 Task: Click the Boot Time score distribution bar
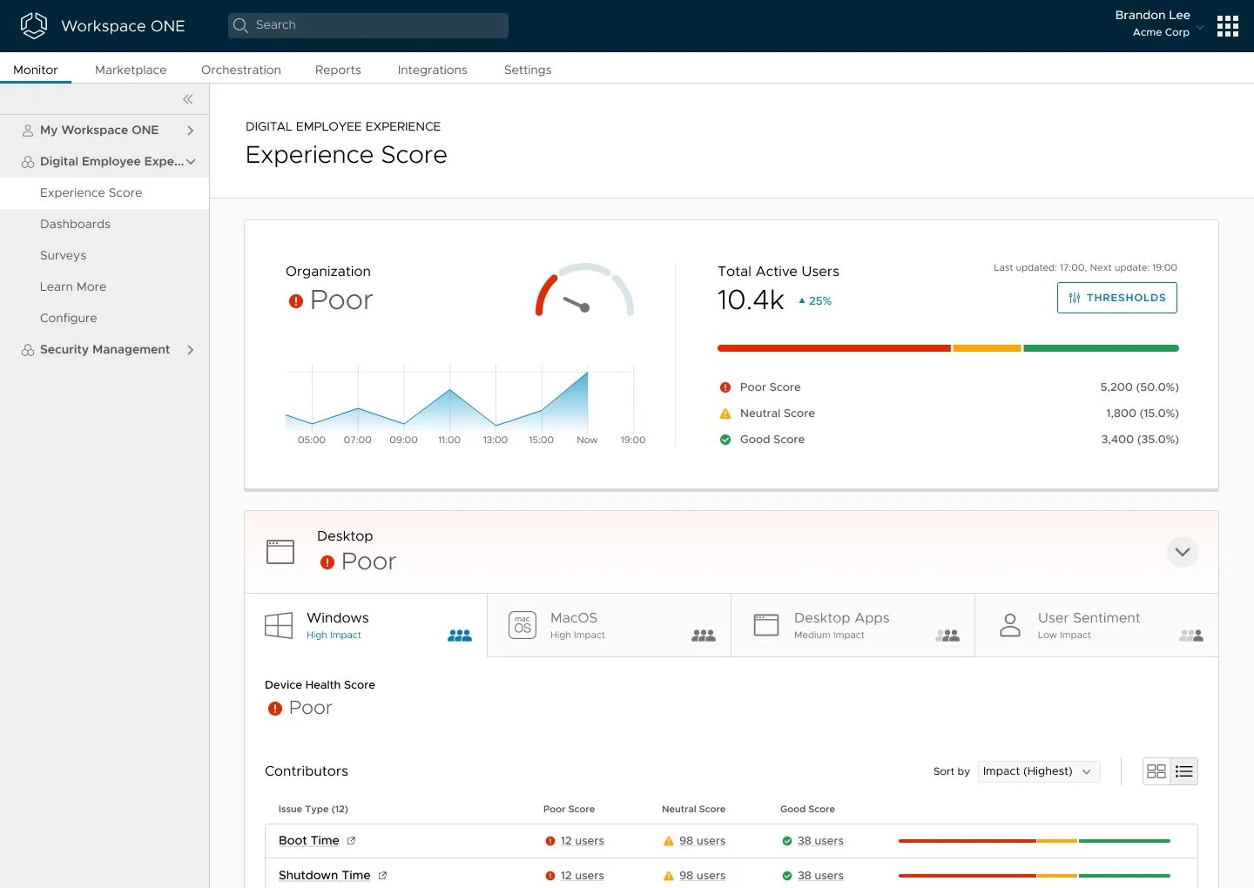pos(1035,841)
